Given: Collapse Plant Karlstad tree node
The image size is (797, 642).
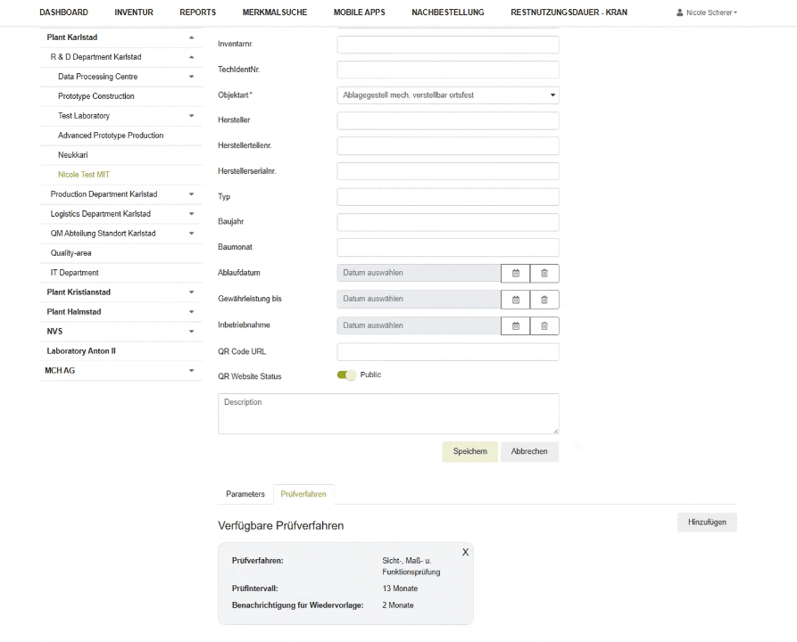Looking at the screenshot, I should 191,37.
